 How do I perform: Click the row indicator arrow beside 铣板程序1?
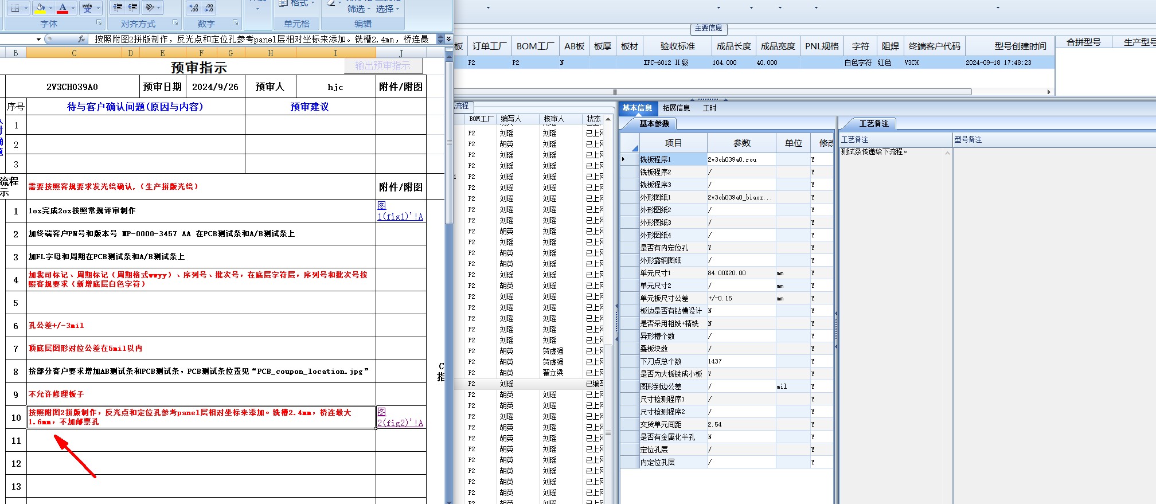tap(623, 159)
